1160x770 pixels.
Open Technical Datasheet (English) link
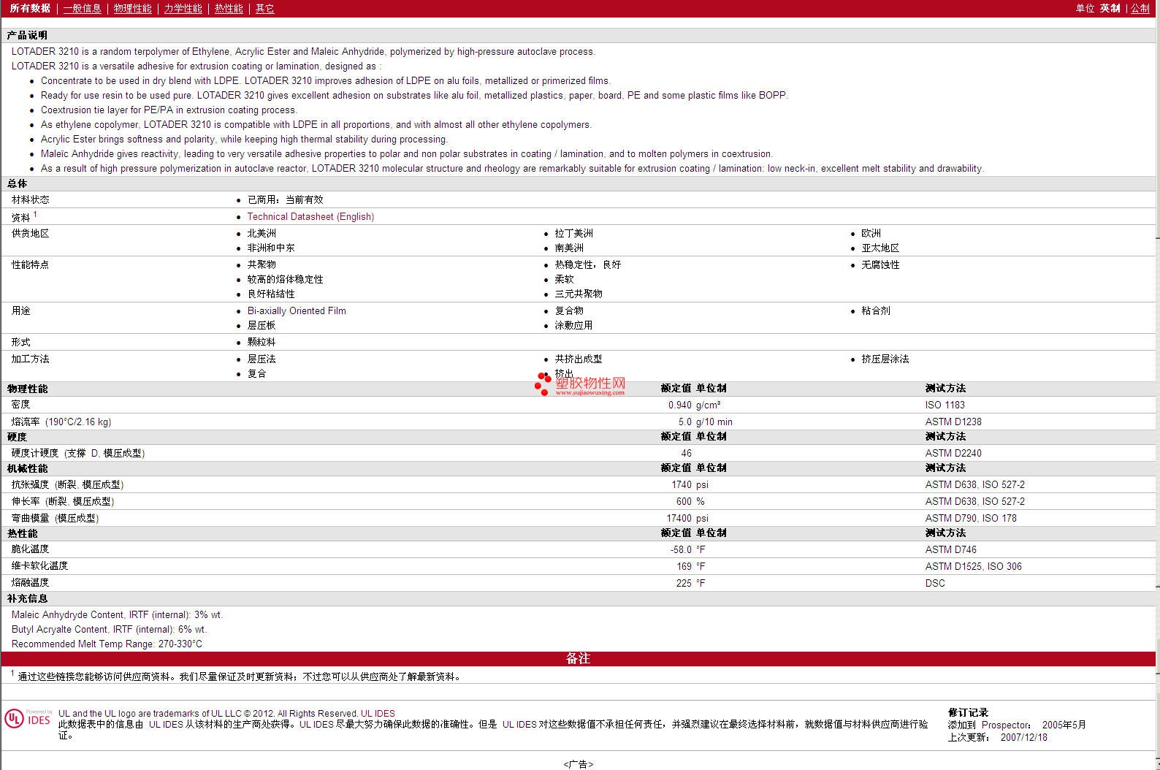point(310,217)
